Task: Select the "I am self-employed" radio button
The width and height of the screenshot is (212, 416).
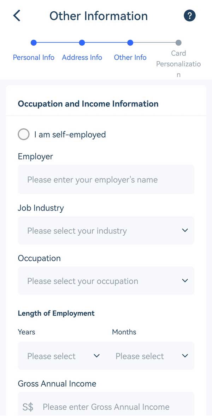Action: [x=24, y=135]
